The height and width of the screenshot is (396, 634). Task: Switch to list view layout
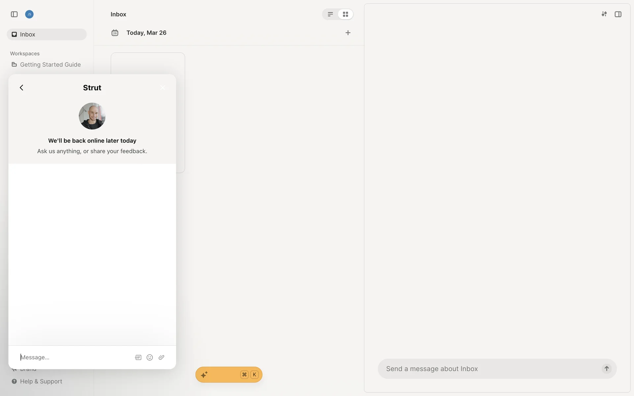(330, 14)
